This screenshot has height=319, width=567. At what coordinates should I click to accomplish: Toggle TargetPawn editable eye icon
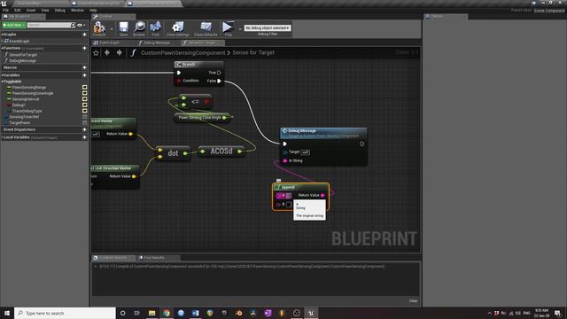click(x=85, y=123)
